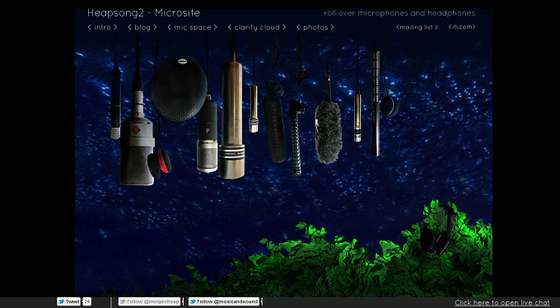Image resolution: width=560 pixels, height=308 pixels.
Task: Select the small gold microphone hanging near the bronze one
Action: [x=254, y=108]
